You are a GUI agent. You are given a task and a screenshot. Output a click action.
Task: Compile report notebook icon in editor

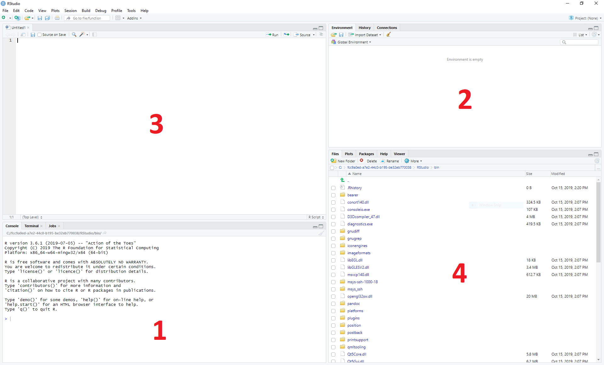(95, 35)
